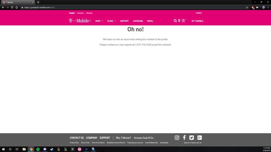Close the T-Mobile browser tab
271x152 pixels.
[33, 3]
